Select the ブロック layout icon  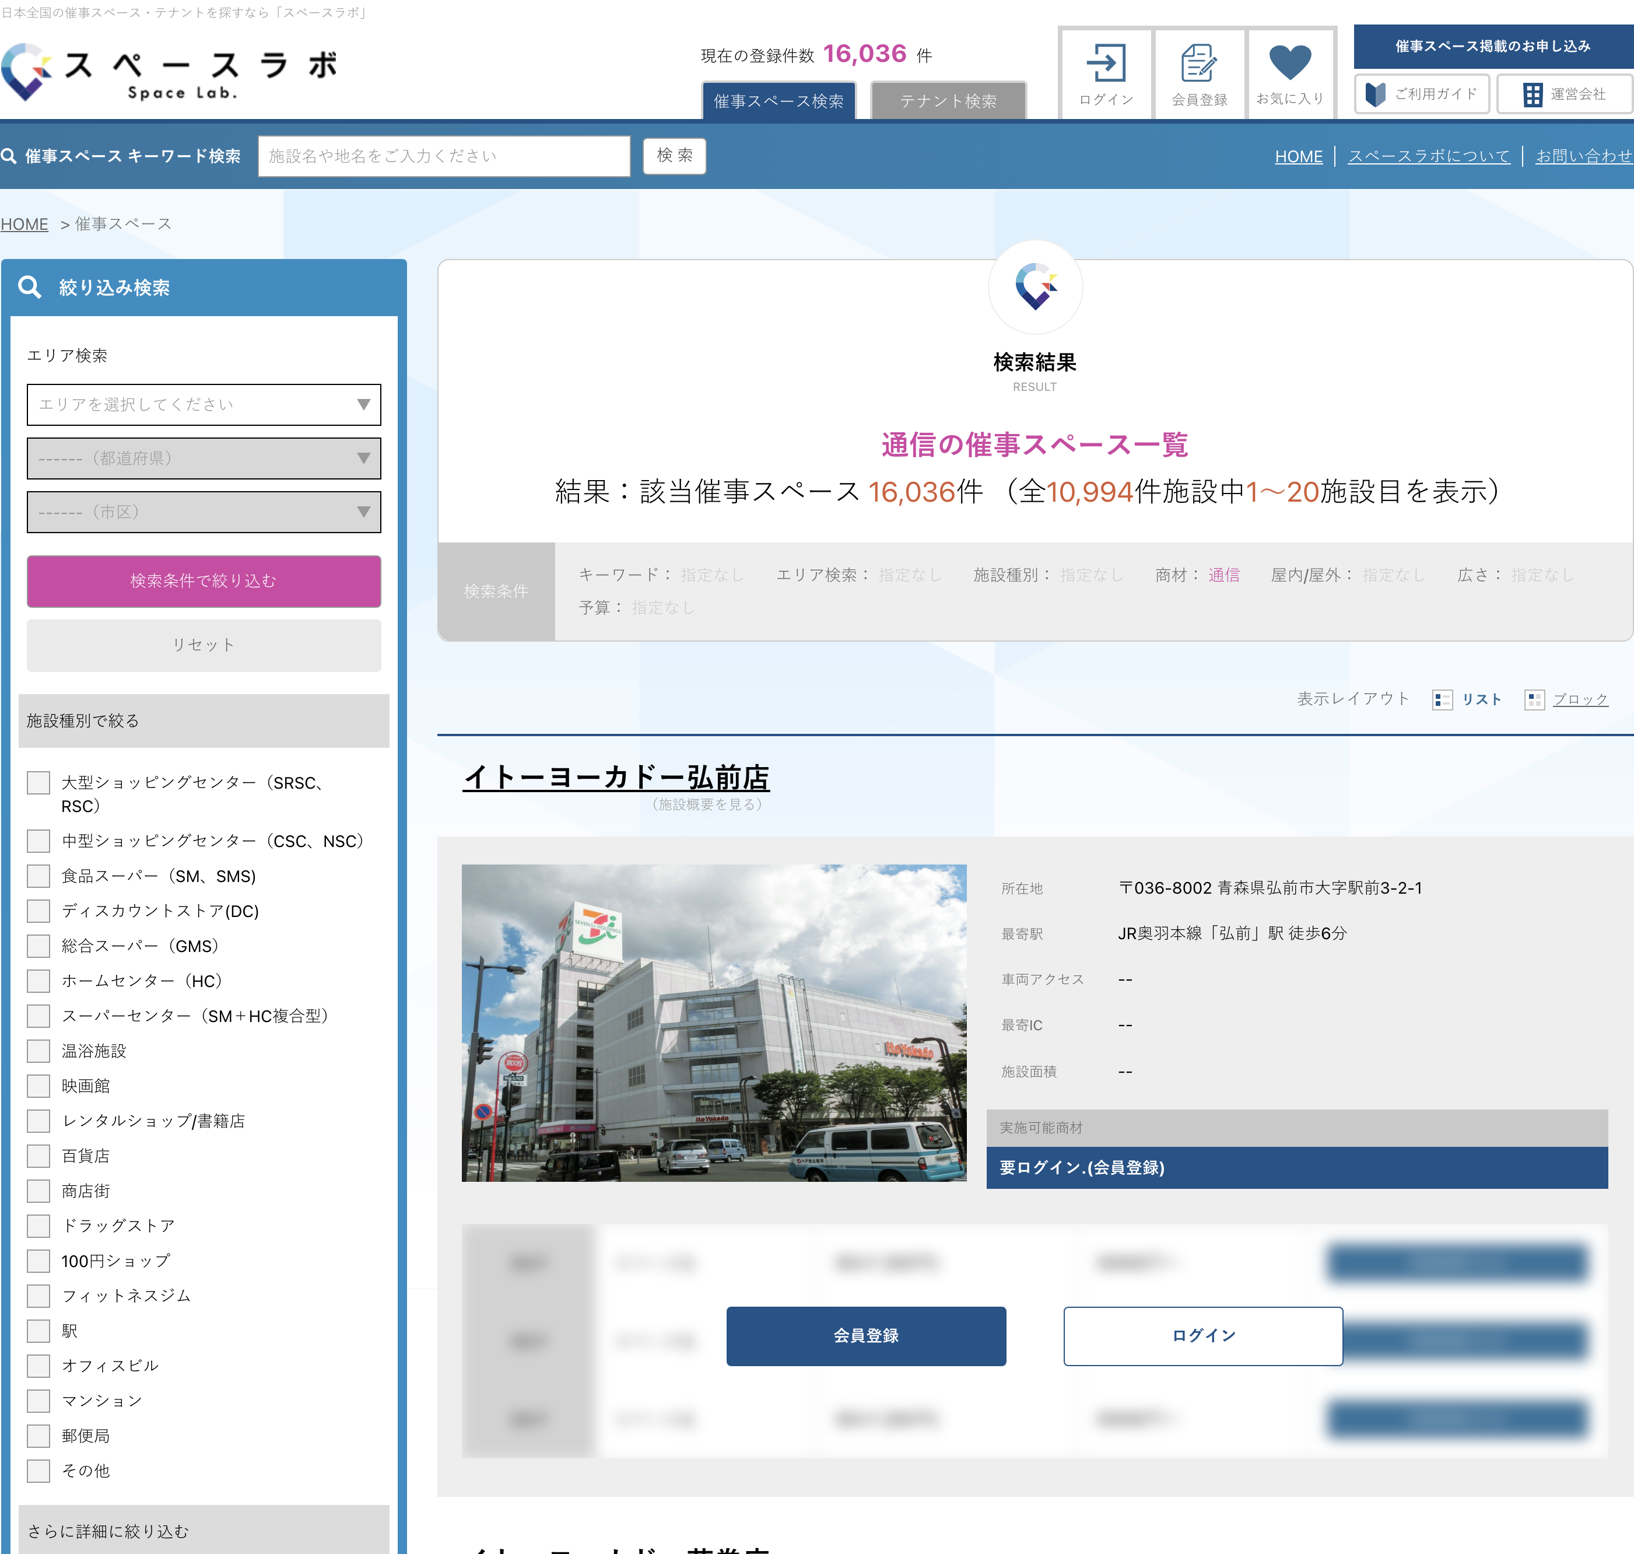[1534, 699]
